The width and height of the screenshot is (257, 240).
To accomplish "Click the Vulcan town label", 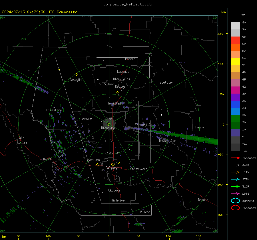I will [145, 212].
